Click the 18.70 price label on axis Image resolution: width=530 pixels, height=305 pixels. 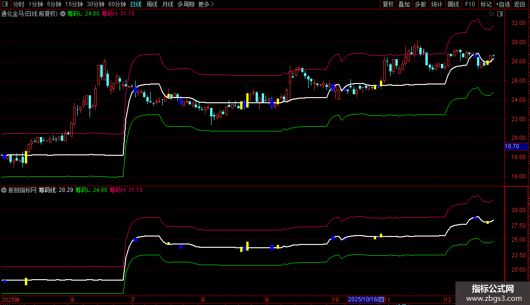[516, 146]
